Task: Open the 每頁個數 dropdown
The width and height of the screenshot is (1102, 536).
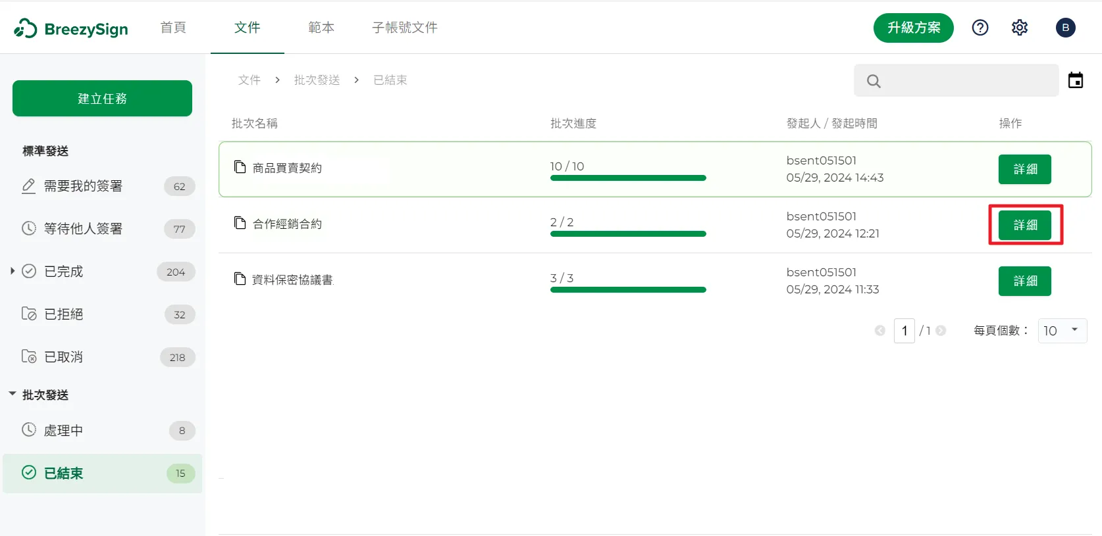Action: 1062,330
